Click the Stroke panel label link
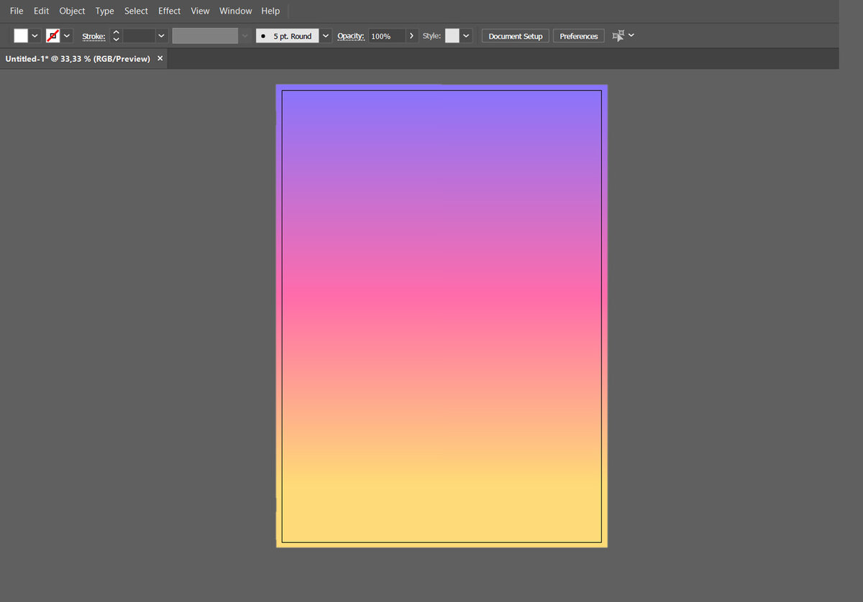The width and height of the screenshot is (863, 602). pos(93,36)
